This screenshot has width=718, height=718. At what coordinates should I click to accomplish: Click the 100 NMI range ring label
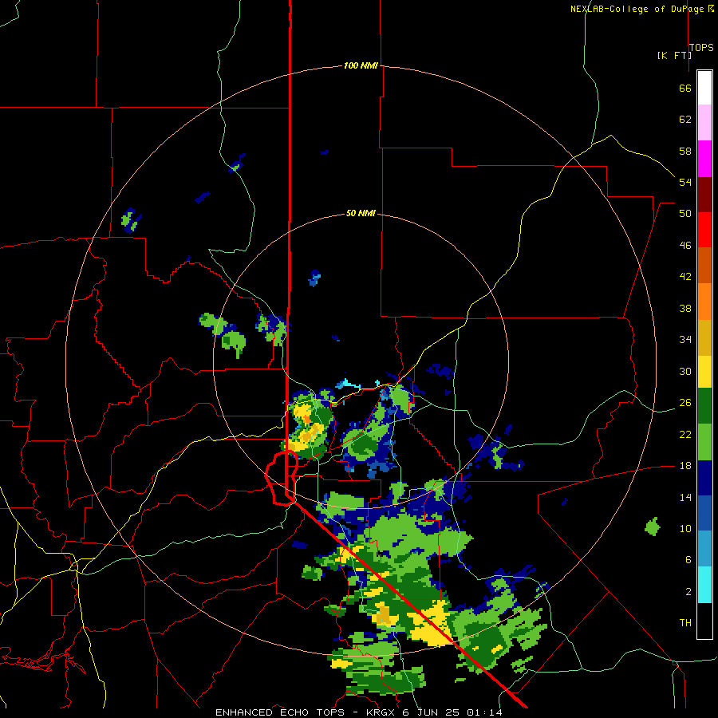coord(361,66)
